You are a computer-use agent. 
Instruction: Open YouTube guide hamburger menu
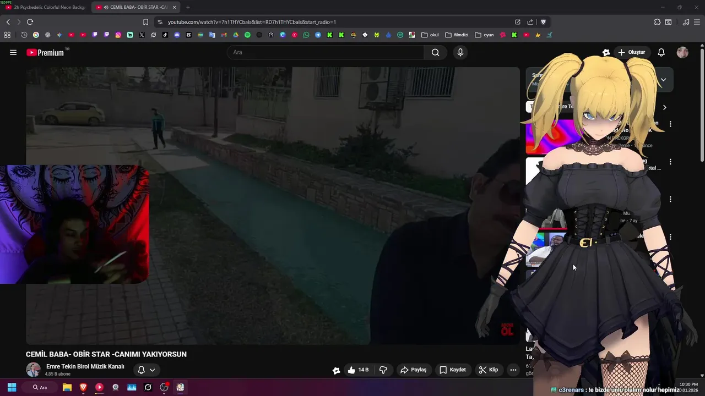[13, 52]
